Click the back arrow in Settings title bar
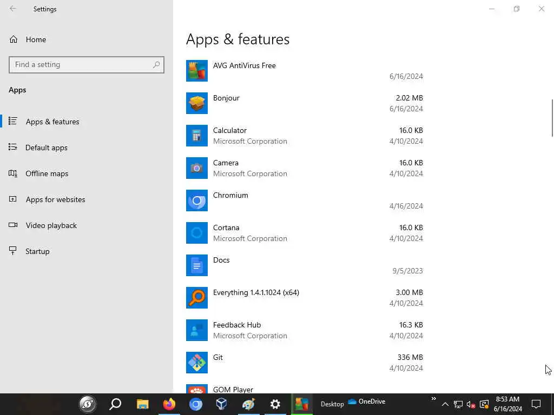The image size is (554, 415). [x=13, y=9]
